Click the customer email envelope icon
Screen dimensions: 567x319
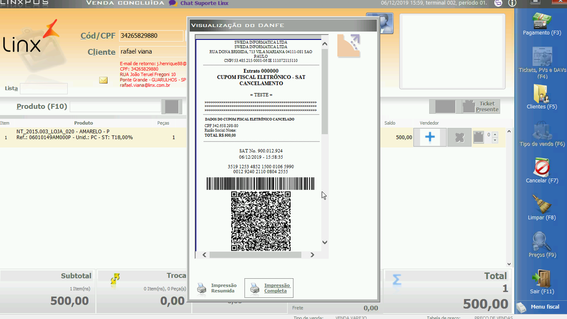point(103,80)
